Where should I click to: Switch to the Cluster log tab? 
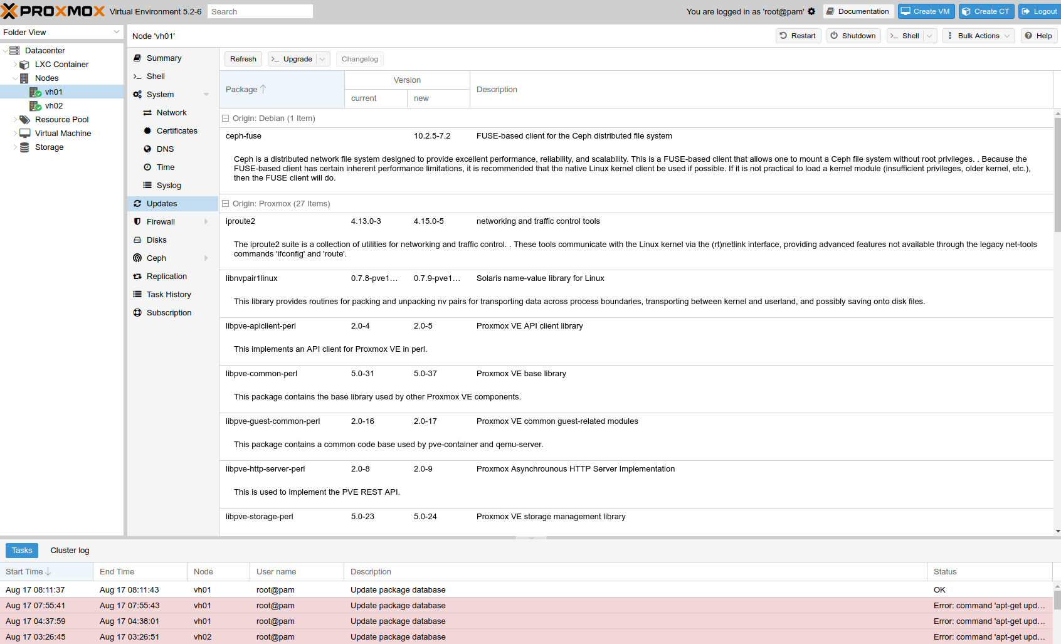point(70,550)
